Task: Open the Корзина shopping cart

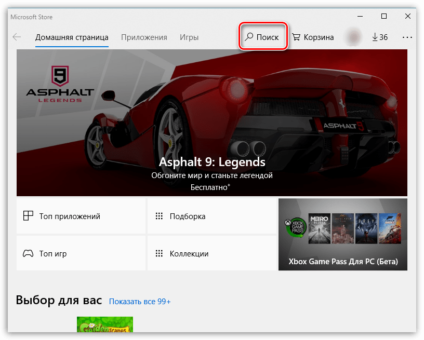Action: click(313, 37)
